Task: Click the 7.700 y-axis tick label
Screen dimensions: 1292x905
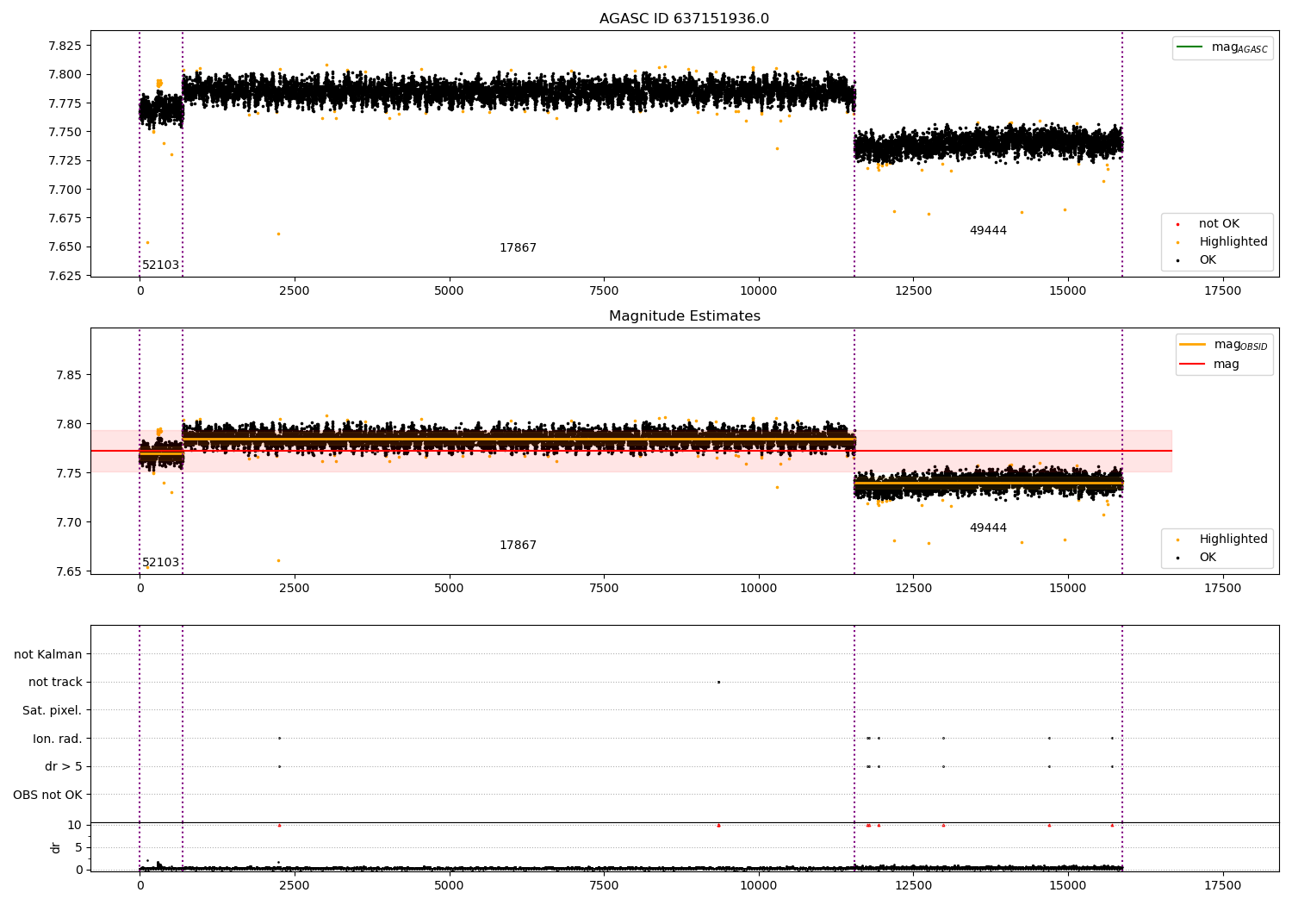Action: [65, 190]
